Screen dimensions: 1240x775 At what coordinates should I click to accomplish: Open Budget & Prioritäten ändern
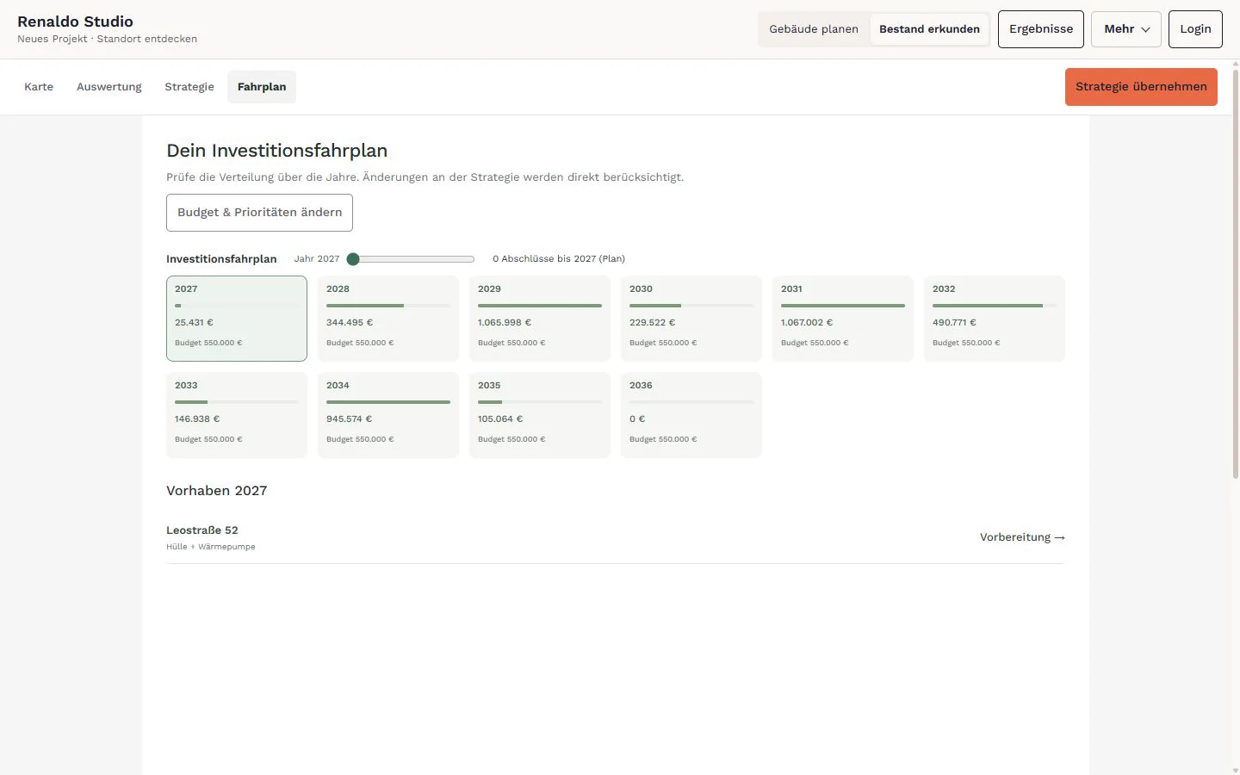click(x=259, y=213)
